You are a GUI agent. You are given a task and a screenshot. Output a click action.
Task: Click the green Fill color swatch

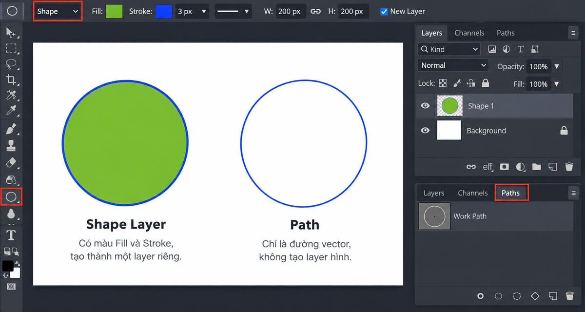(x=114, y=11)
